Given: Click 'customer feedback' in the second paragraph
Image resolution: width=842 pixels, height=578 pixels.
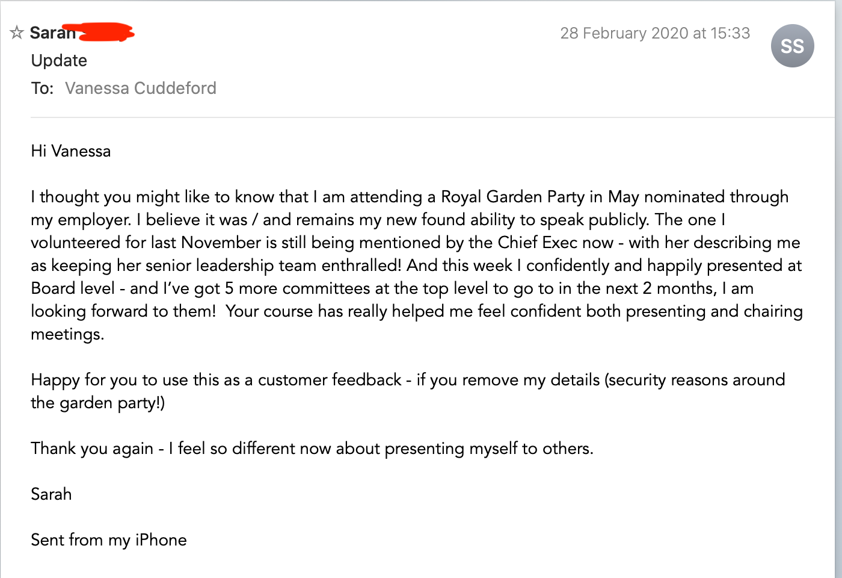Looking at the screenshot, I should (330, 379).
